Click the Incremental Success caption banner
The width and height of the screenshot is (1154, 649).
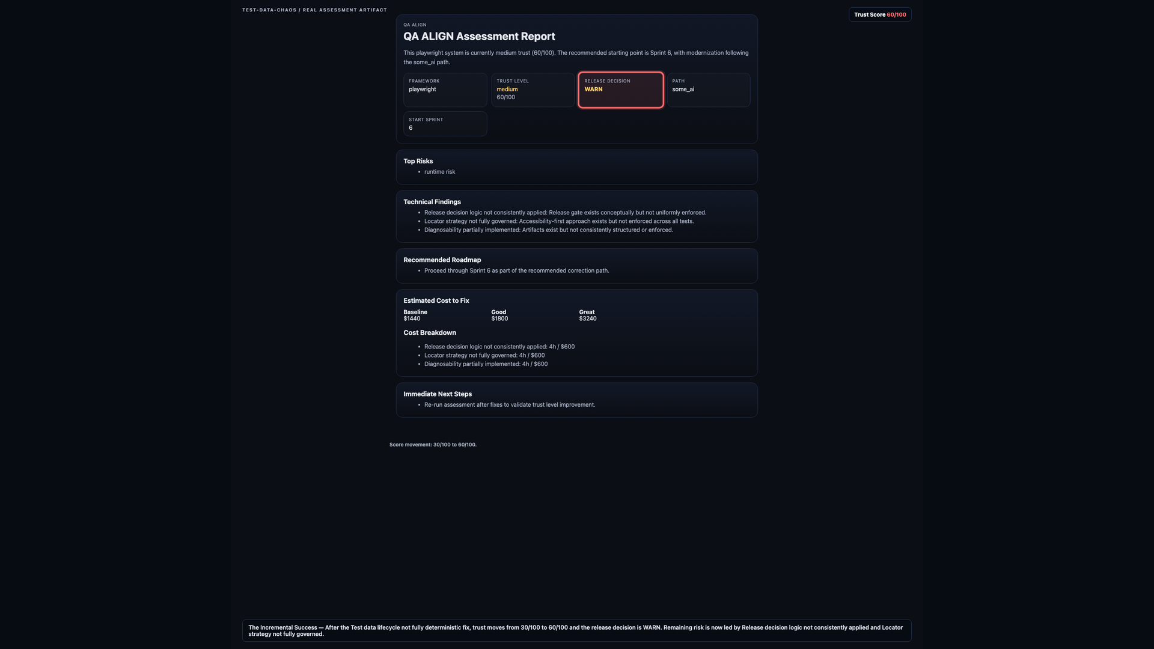[x=577, y=630]
